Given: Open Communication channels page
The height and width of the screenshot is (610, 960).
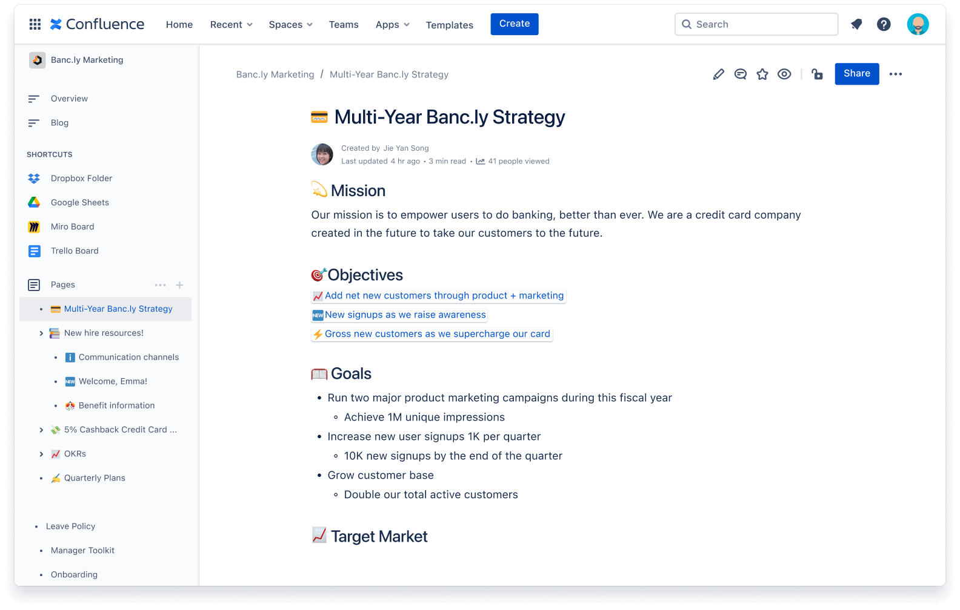Looking at the screenshot, I should [x=128, y=358].
